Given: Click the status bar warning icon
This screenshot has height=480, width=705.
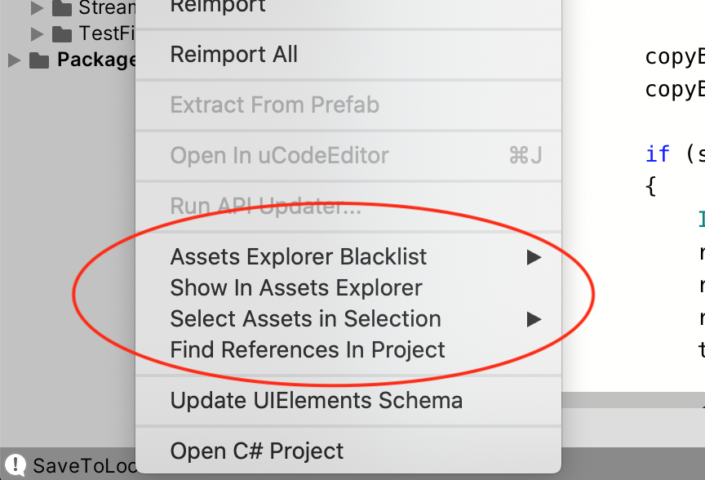Looking at the screenshot, I should [x=16, y=464].
